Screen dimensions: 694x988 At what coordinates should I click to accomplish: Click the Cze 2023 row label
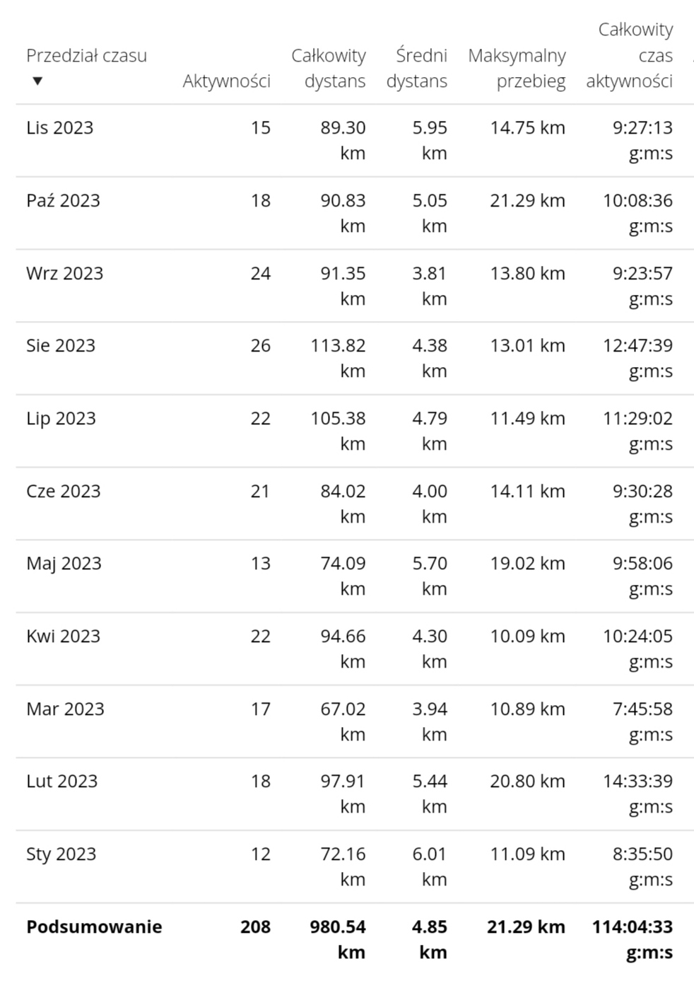(64, 492)
